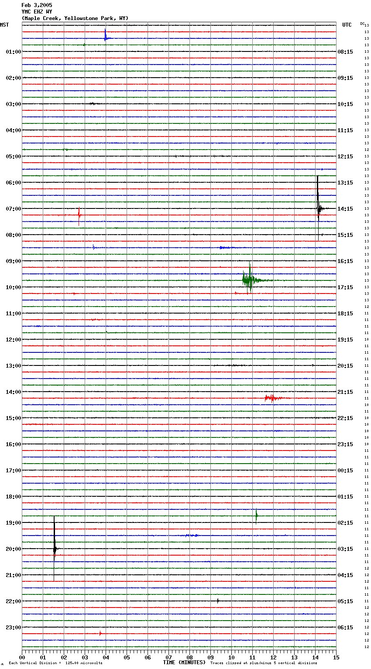Screen dimensions: 371x669
Task: Click minute tick 05 on bottom axis
Action: pyautogui.click(x=127, y=657)
